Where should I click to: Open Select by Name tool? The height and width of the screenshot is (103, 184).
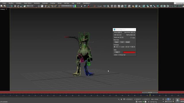(x=5, y=6)
